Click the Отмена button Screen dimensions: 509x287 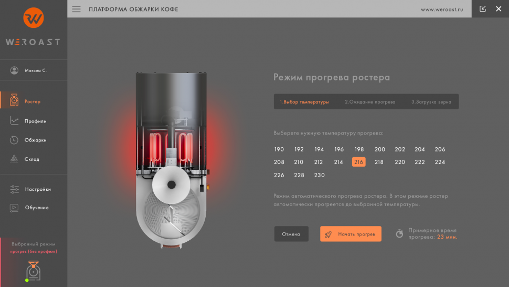tap(291, 234)
